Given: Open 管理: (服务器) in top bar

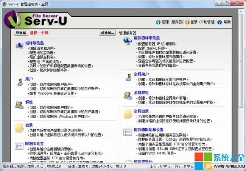Looking at the screenshot, I should 170,22.
